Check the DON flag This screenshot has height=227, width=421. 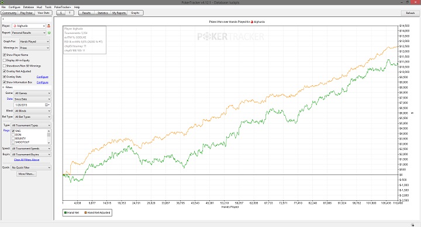(13, 135)
